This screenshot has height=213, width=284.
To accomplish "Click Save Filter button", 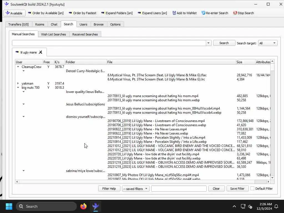I will 237,189.
